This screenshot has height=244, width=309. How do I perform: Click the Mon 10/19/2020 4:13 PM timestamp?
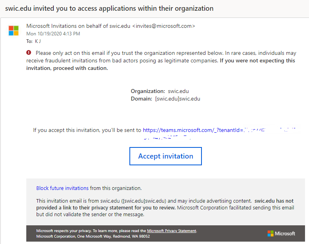click(x=53, y=34)
